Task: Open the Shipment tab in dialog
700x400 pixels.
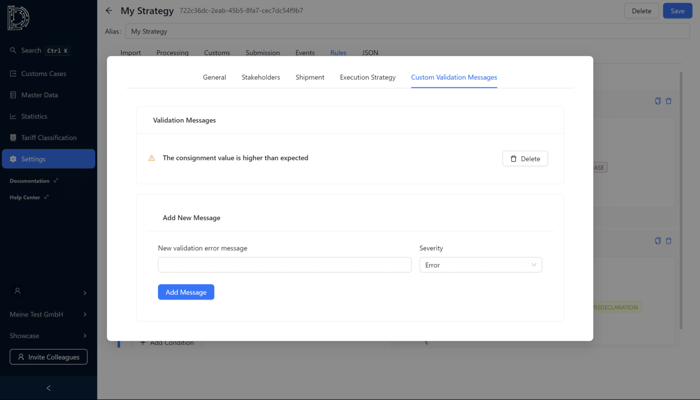Action: (x=310, y=78)
